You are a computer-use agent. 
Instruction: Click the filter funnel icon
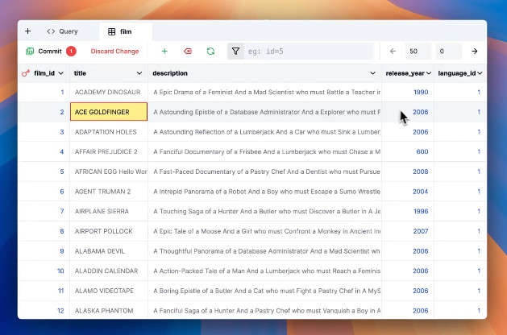(235, 51)
